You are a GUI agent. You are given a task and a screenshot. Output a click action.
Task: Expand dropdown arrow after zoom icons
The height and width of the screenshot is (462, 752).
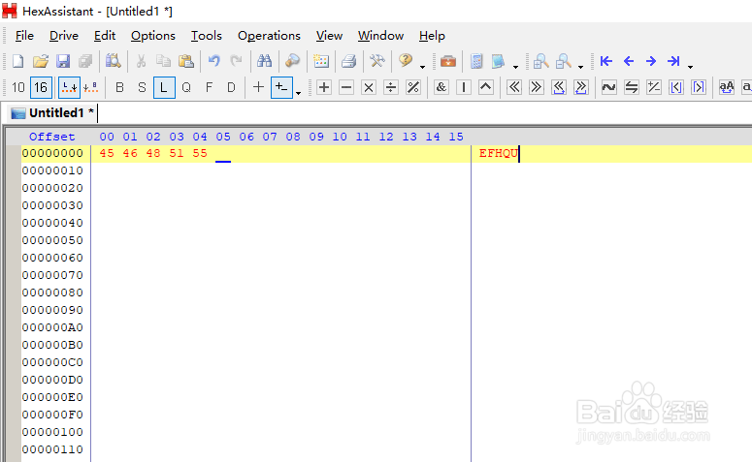tap(580, 67)
